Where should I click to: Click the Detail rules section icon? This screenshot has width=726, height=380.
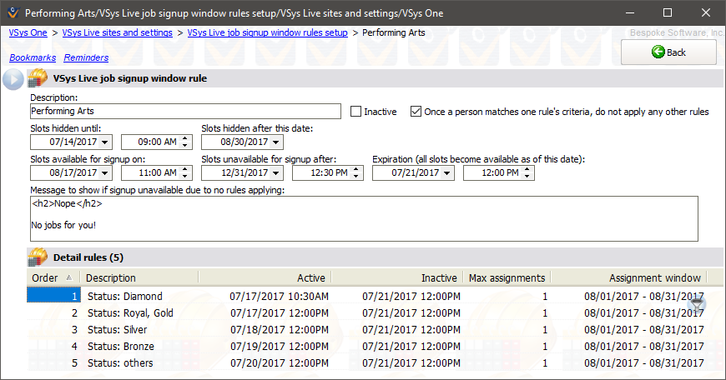click(x=38, y=257)
